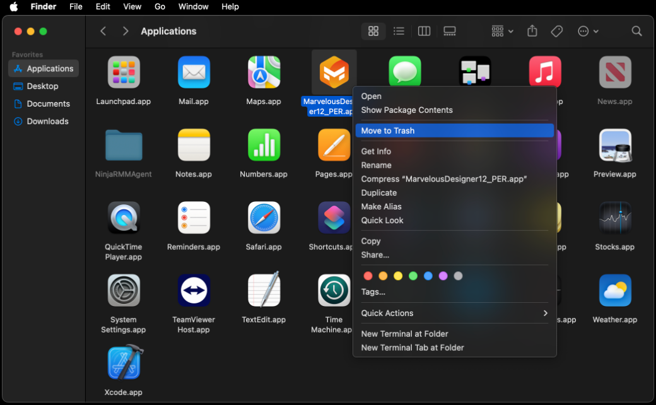
Task: Expand the Quick Actions submenu
Action: [x=455, y=313]
